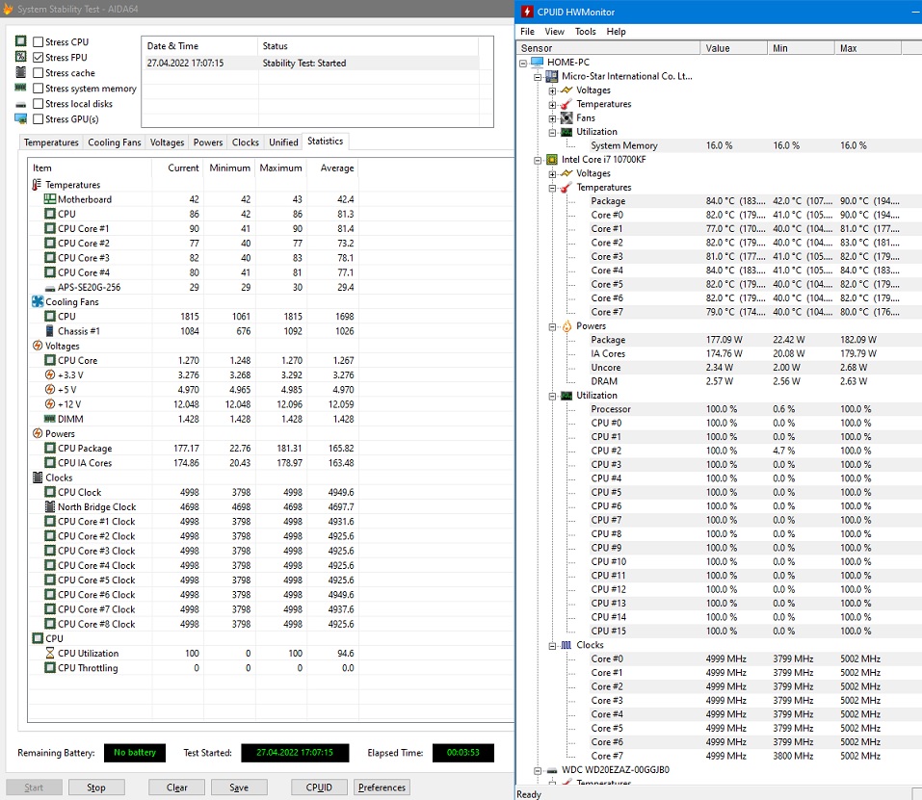This screenshot has width=922, height=800.
Task: Click the Stress cache chip icon
Action: [x=20, y=72]
